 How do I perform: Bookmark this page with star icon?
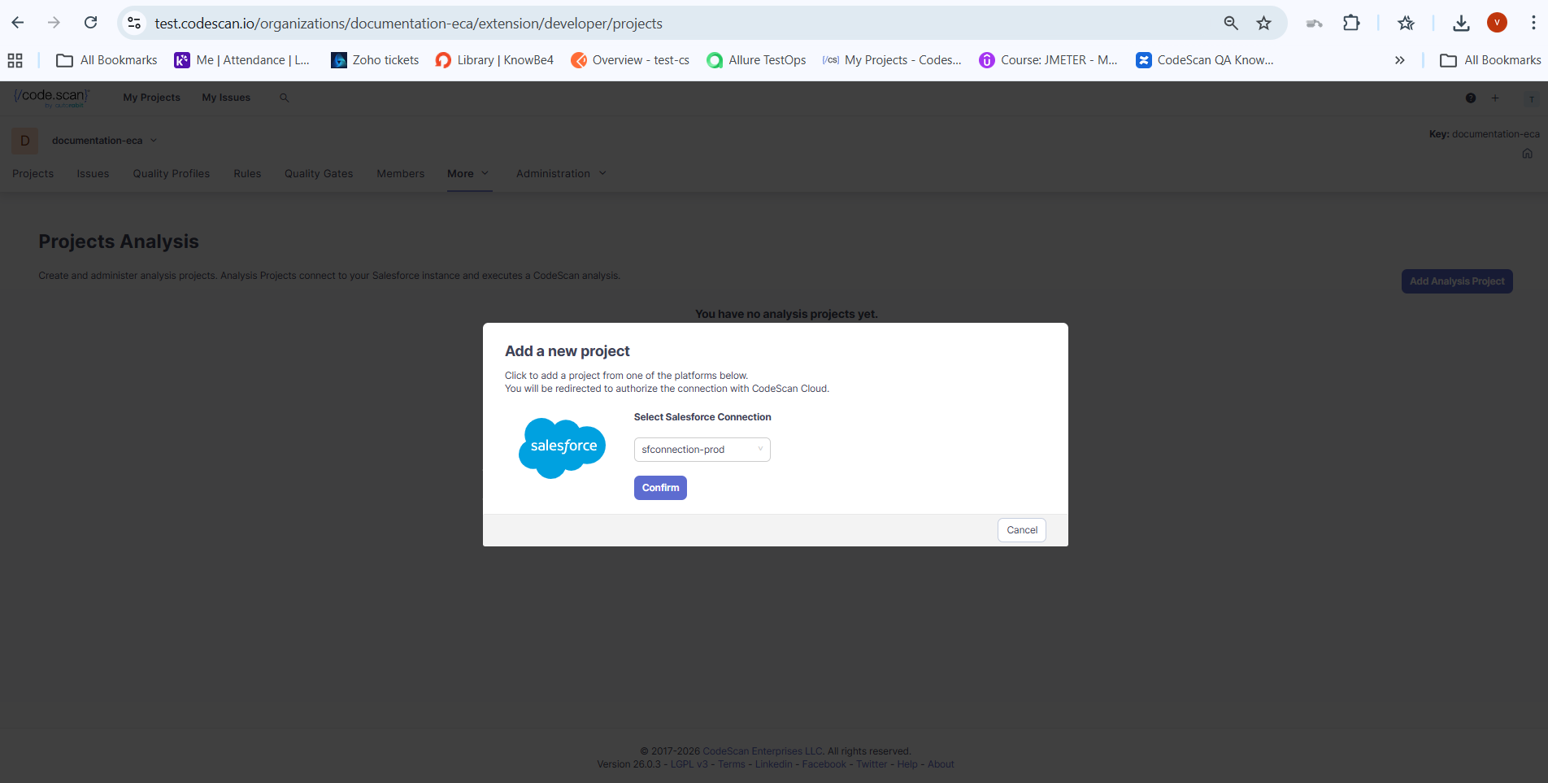click(x=1263, y=23)
